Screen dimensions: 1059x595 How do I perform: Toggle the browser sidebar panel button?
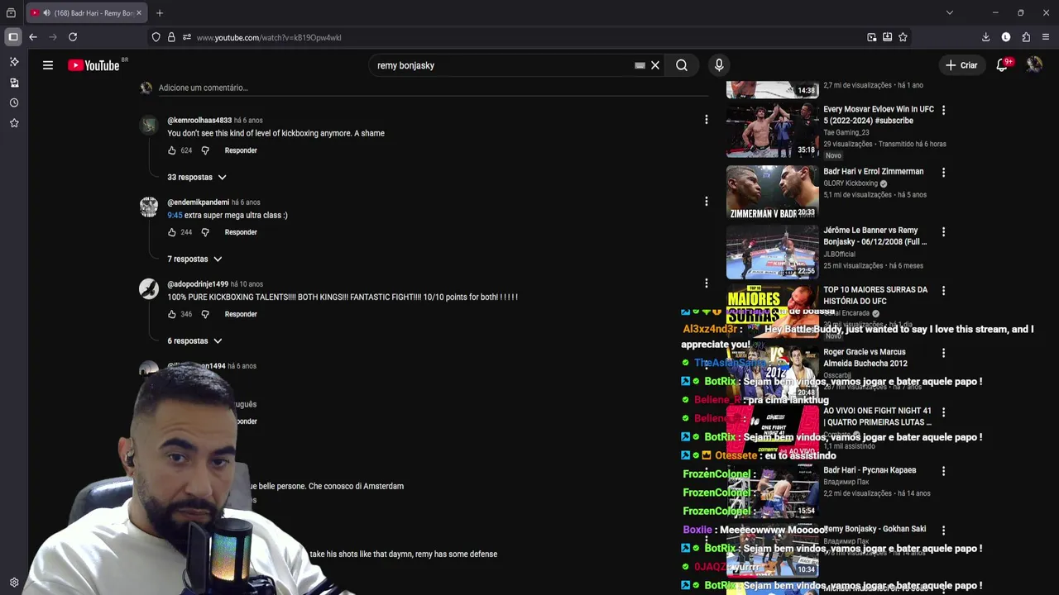pos(12,37)
